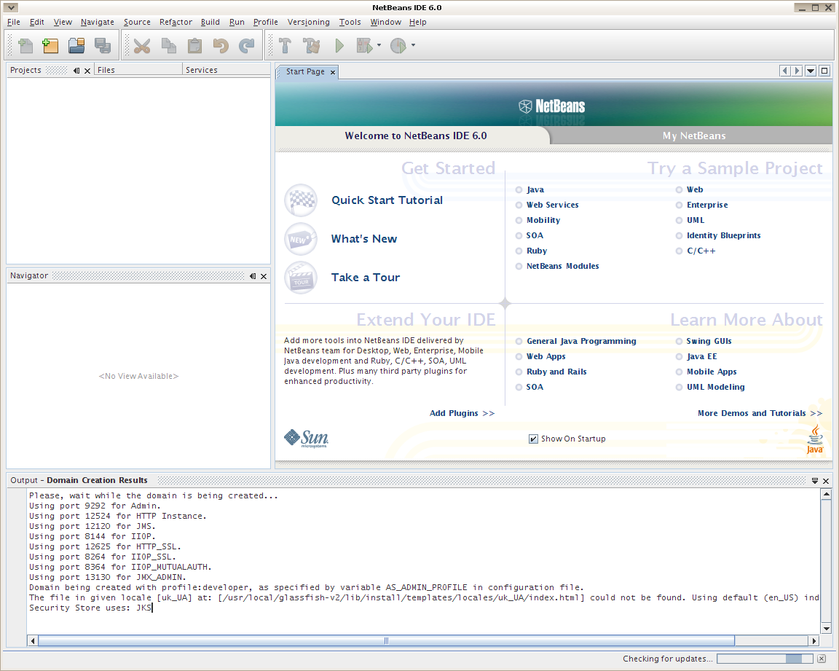Click the Output panel horizontal scrollbar thumb
Screen dimensions: 839x671
(386, 640)
